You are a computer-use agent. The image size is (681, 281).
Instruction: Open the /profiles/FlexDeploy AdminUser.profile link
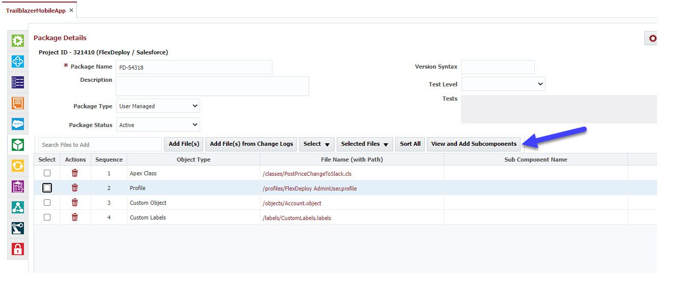tap(310, 189)
